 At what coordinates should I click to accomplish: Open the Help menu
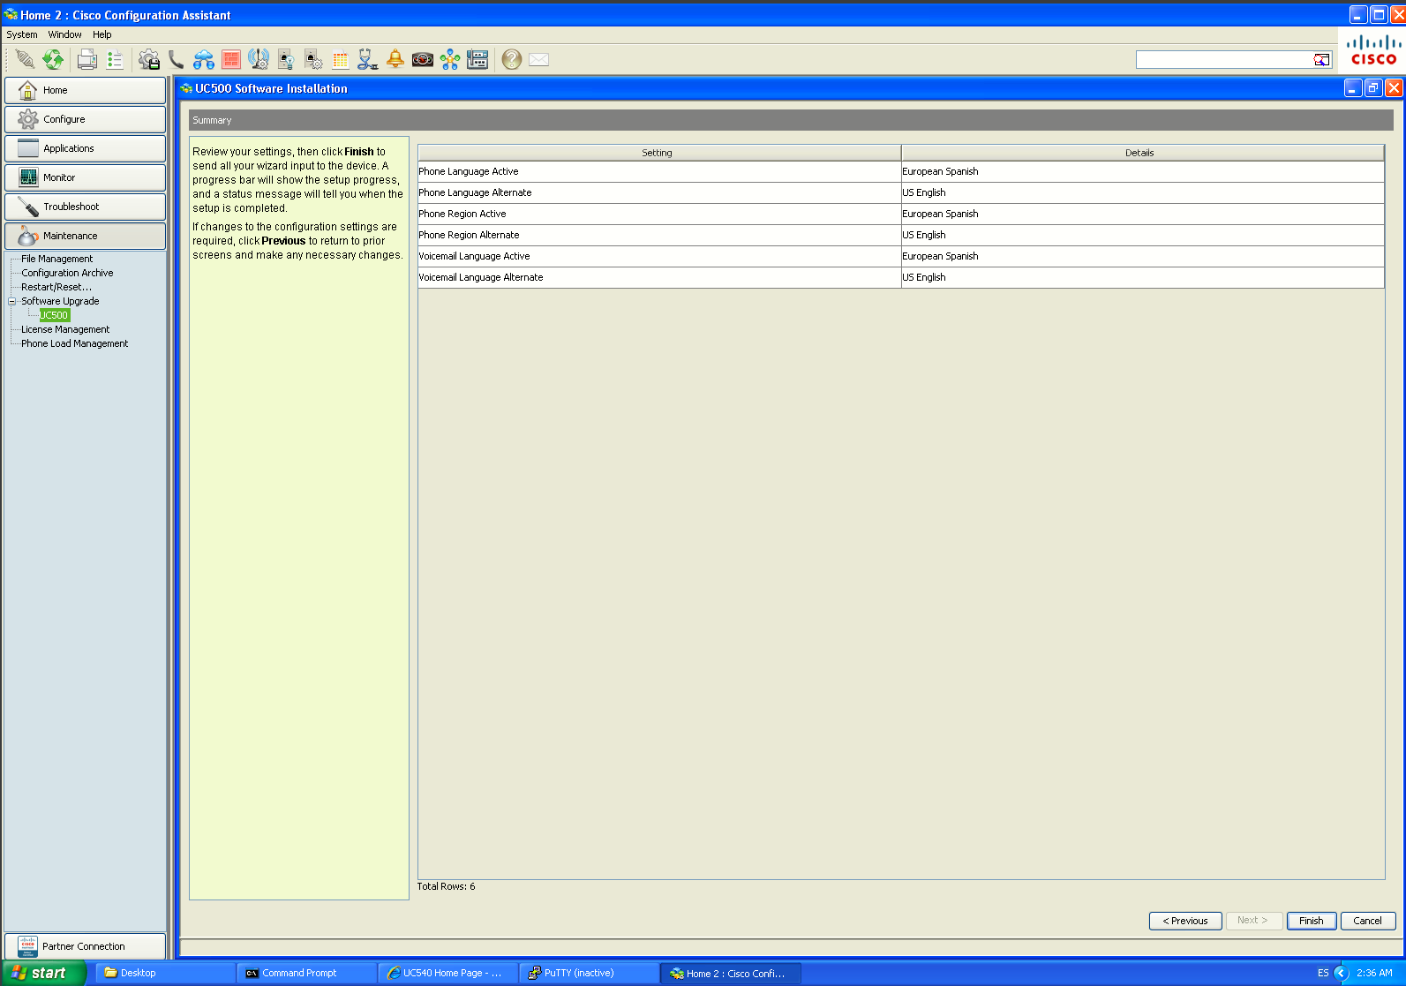point(102,34)
